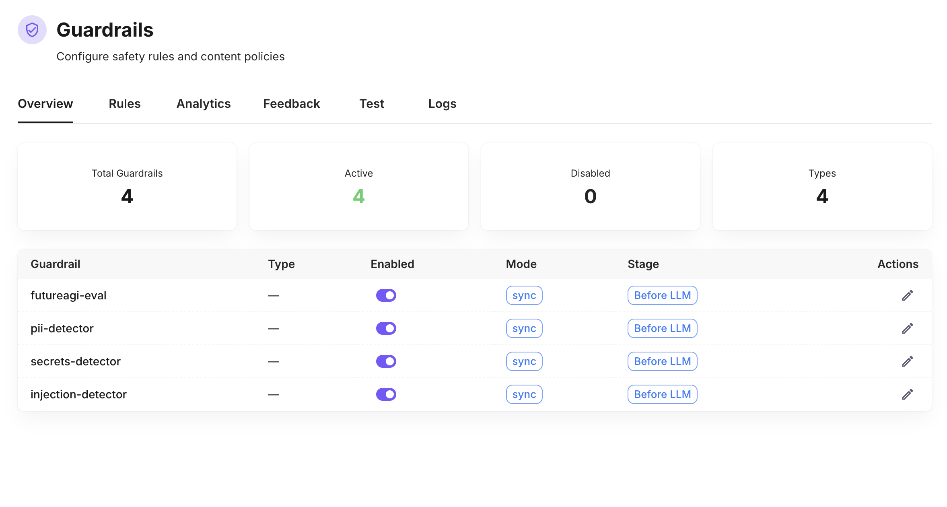This screenshot has height=507, width=947.
Task: Click the Guardrails shield icon
Action: point(32,29)
